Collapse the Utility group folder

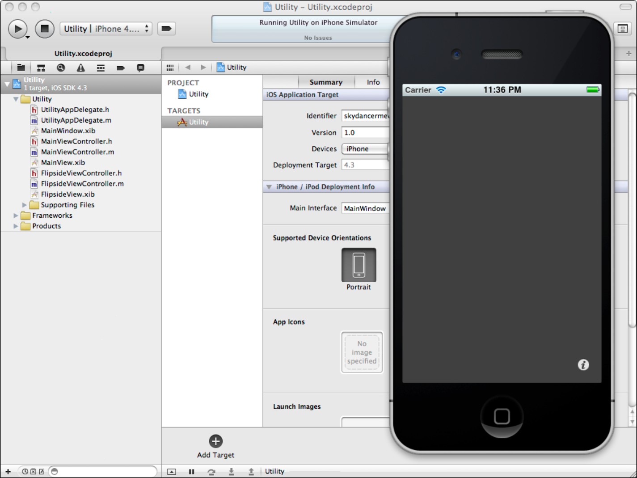(16, 99)
